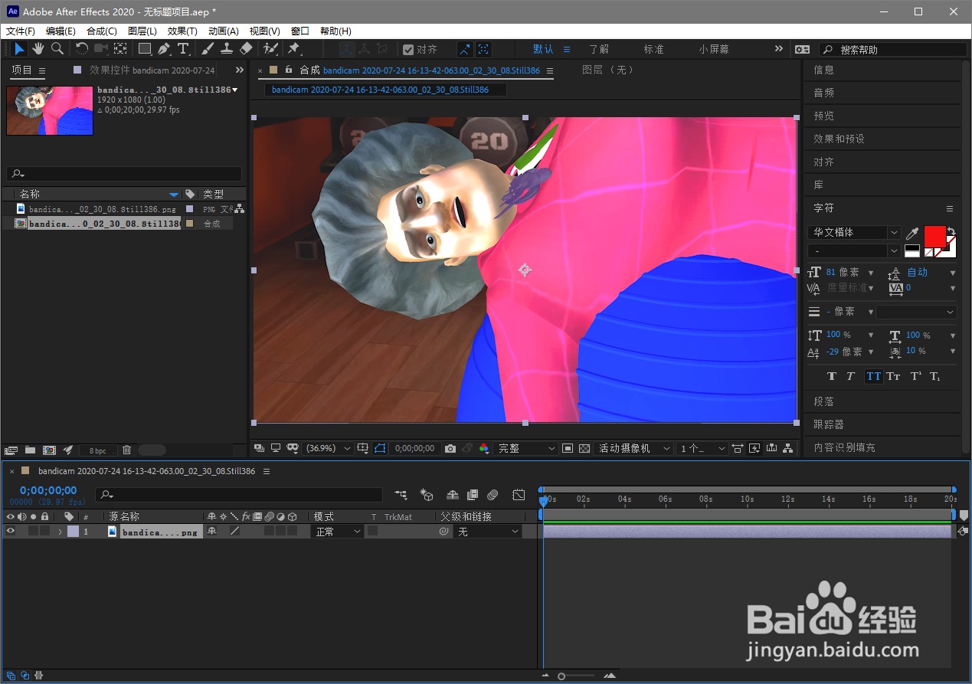Open the 效果和预设 panel
Viewport: 972px width, 684px height.
coord(839,139)
